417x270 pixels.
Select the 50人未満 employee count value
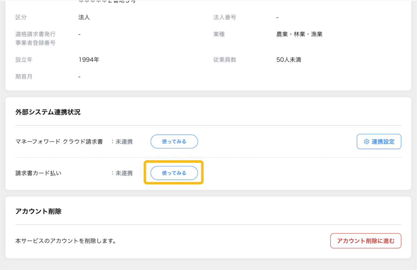tap(289, 60)
